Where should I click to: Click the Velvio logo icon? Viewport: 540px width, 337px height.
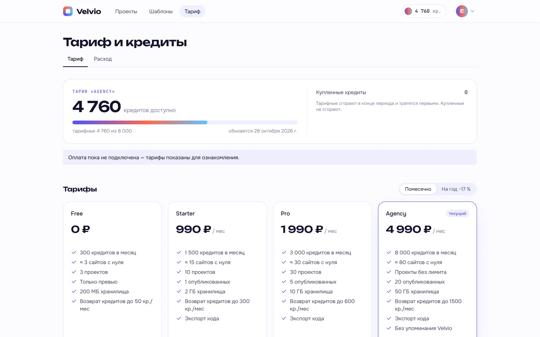[x=68, y=11]
